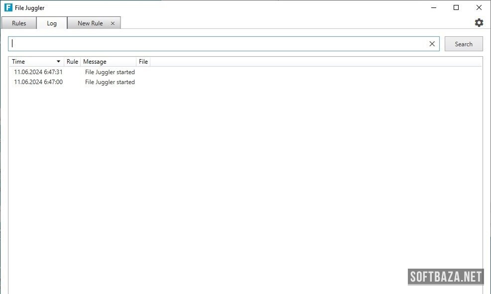Click the File Juggler app icon in title bar
Screen dimensions: 491x294
click(x=8, y=7)
